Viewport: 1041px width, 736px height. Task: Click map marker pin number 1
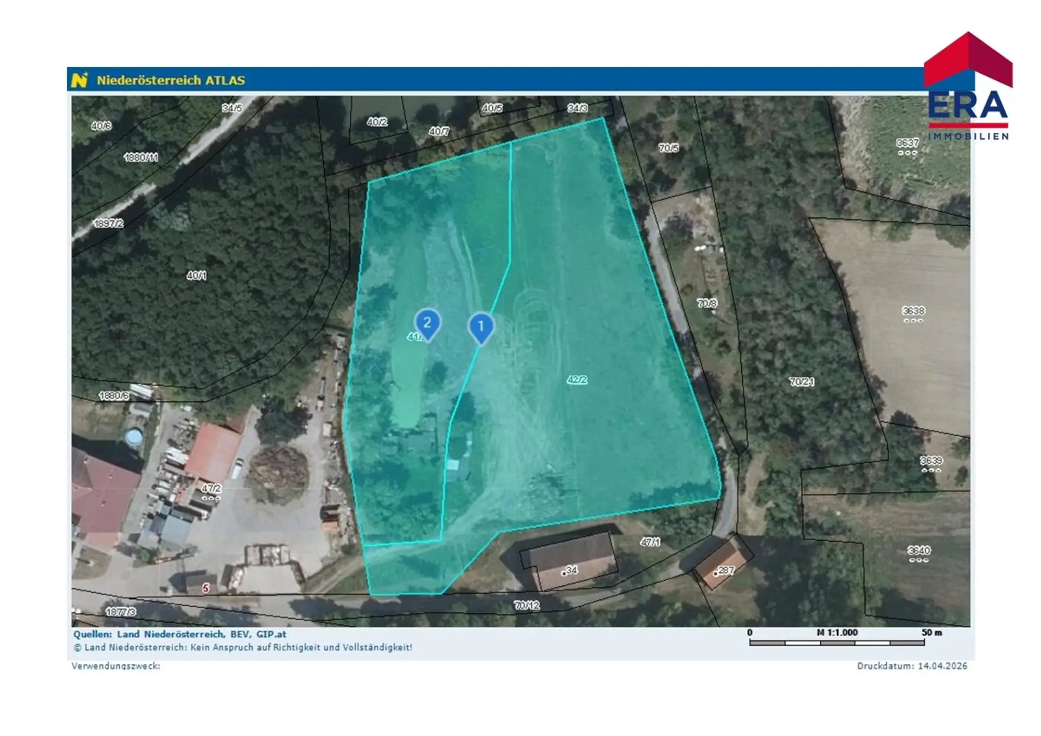(x=480, y=326)
